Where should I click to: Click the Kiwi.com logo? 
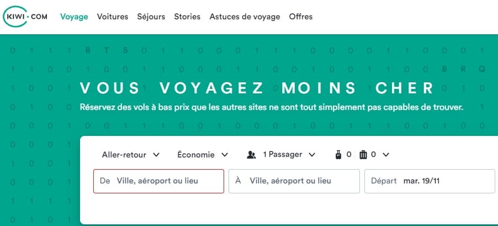25,17
